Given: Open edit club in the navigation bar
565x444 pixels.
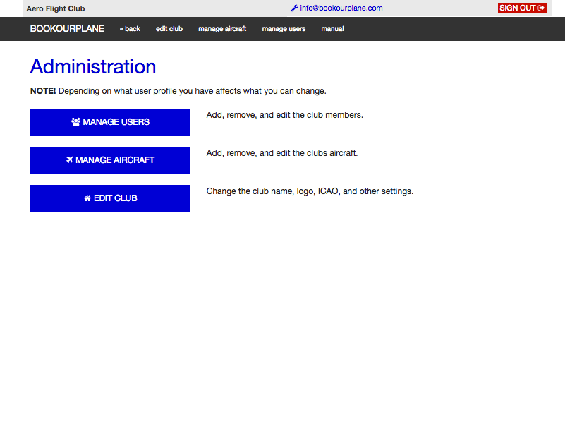Looking at the screenshot, I should point(169,29).
